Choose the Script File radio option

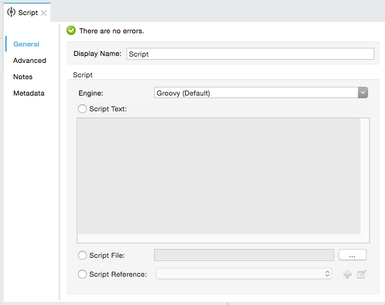(82, 255)
